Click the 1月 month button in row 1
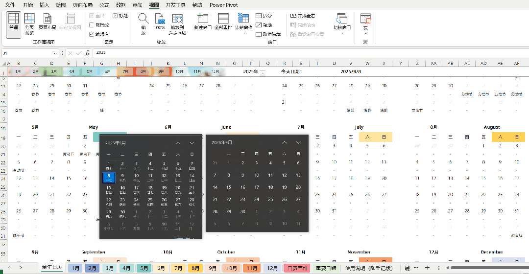The width and height of the screenshot is (529, 274). (18, 71)
